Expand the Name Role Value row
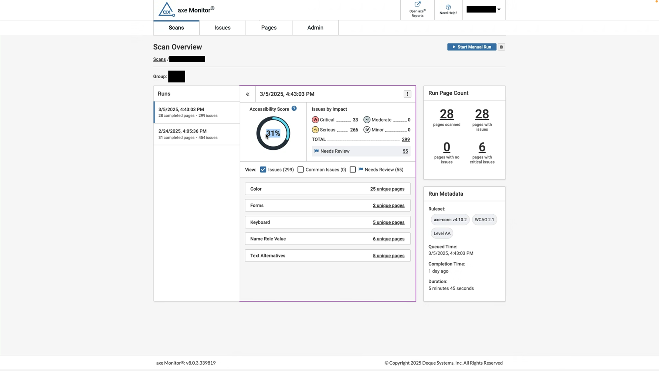659x371 pixels. point(328,239)
